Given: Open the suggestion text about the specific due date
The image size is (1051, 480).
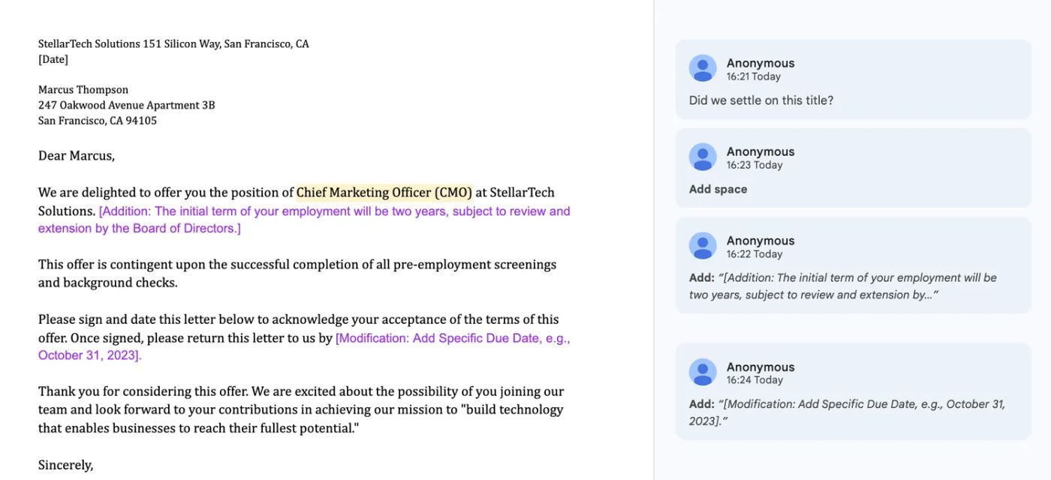Looking at the screenshot, I should 846,412.
